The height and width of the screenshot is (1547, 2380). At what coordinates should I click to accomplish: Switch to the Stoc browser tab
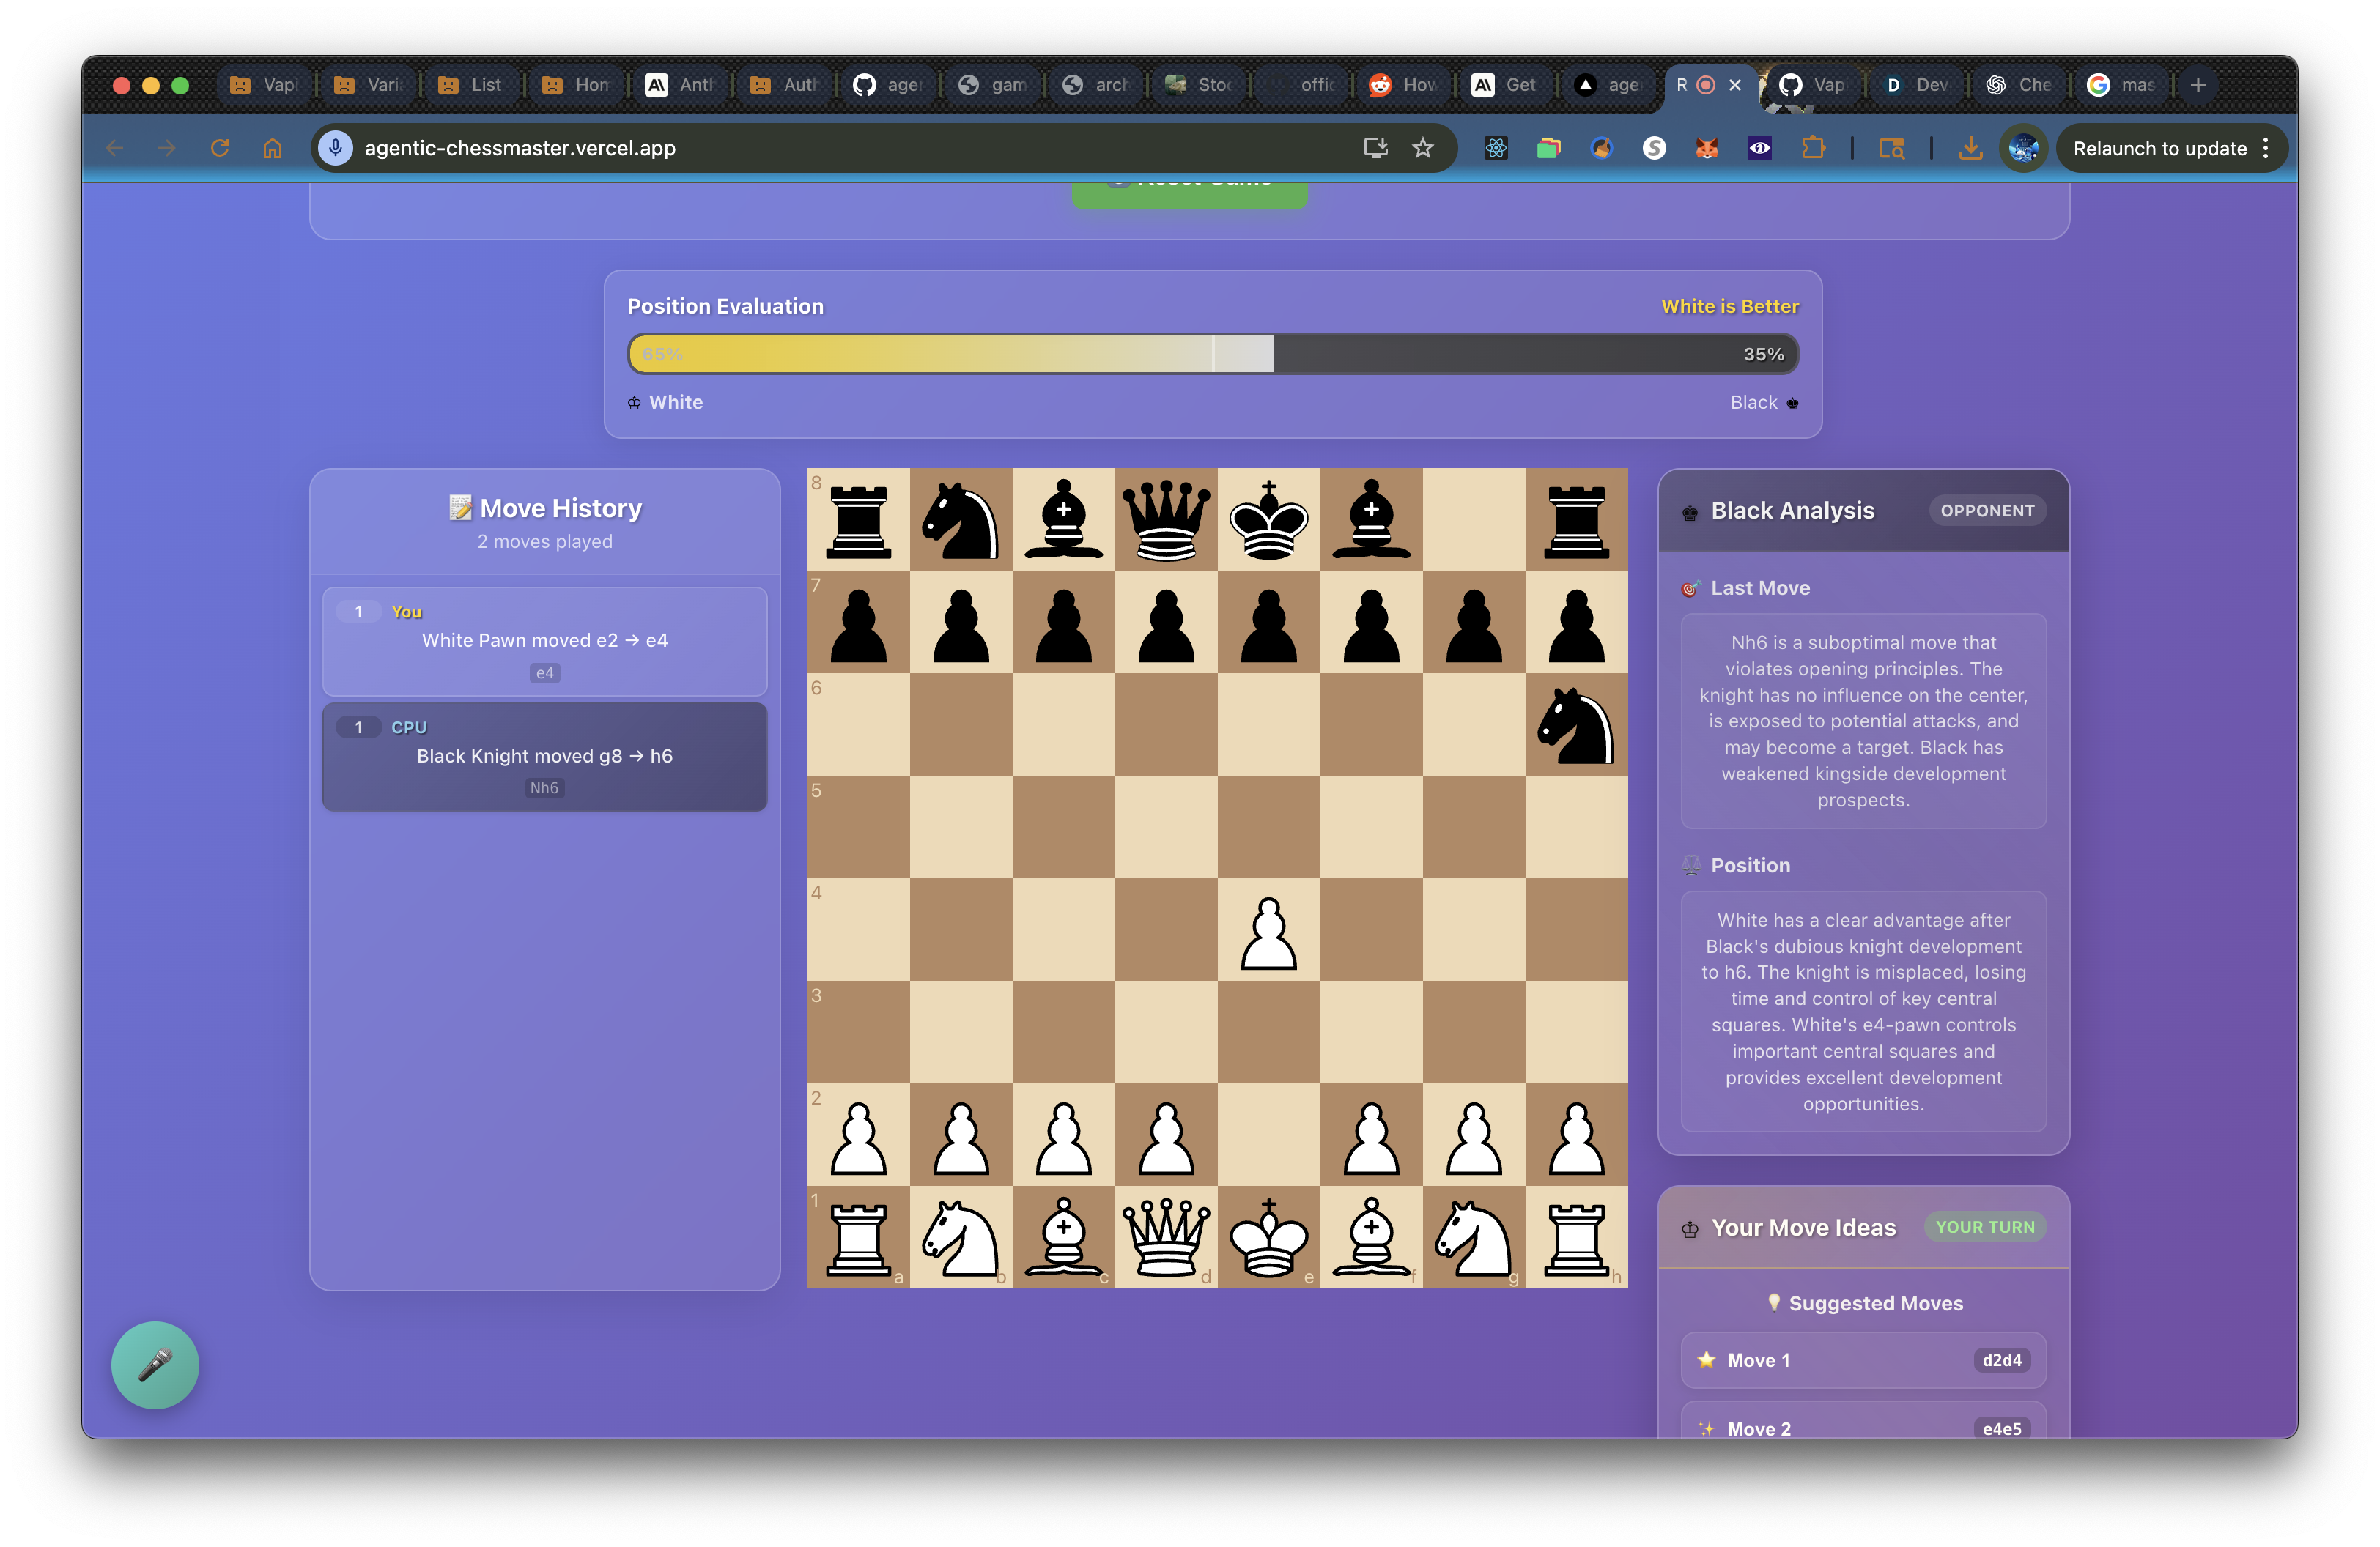(x=1199, y=85)
